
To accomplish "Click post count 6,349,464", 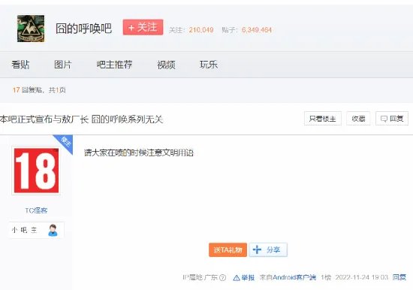I will pyautogui.click(x=257, y=30).
